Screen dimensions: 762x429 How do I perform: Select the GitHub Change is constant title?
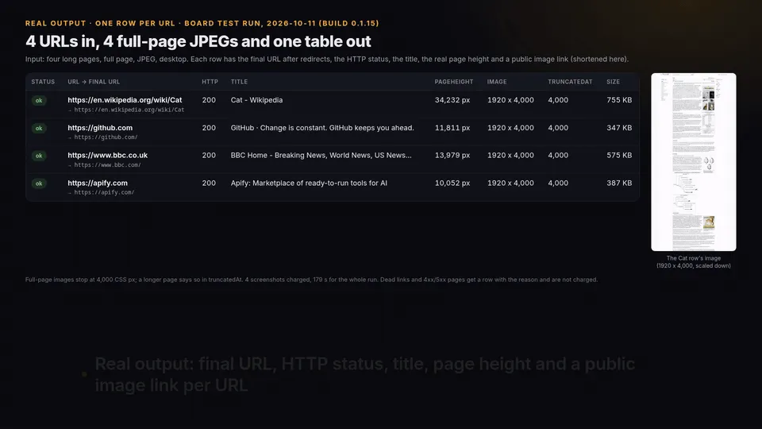point(322,127)
